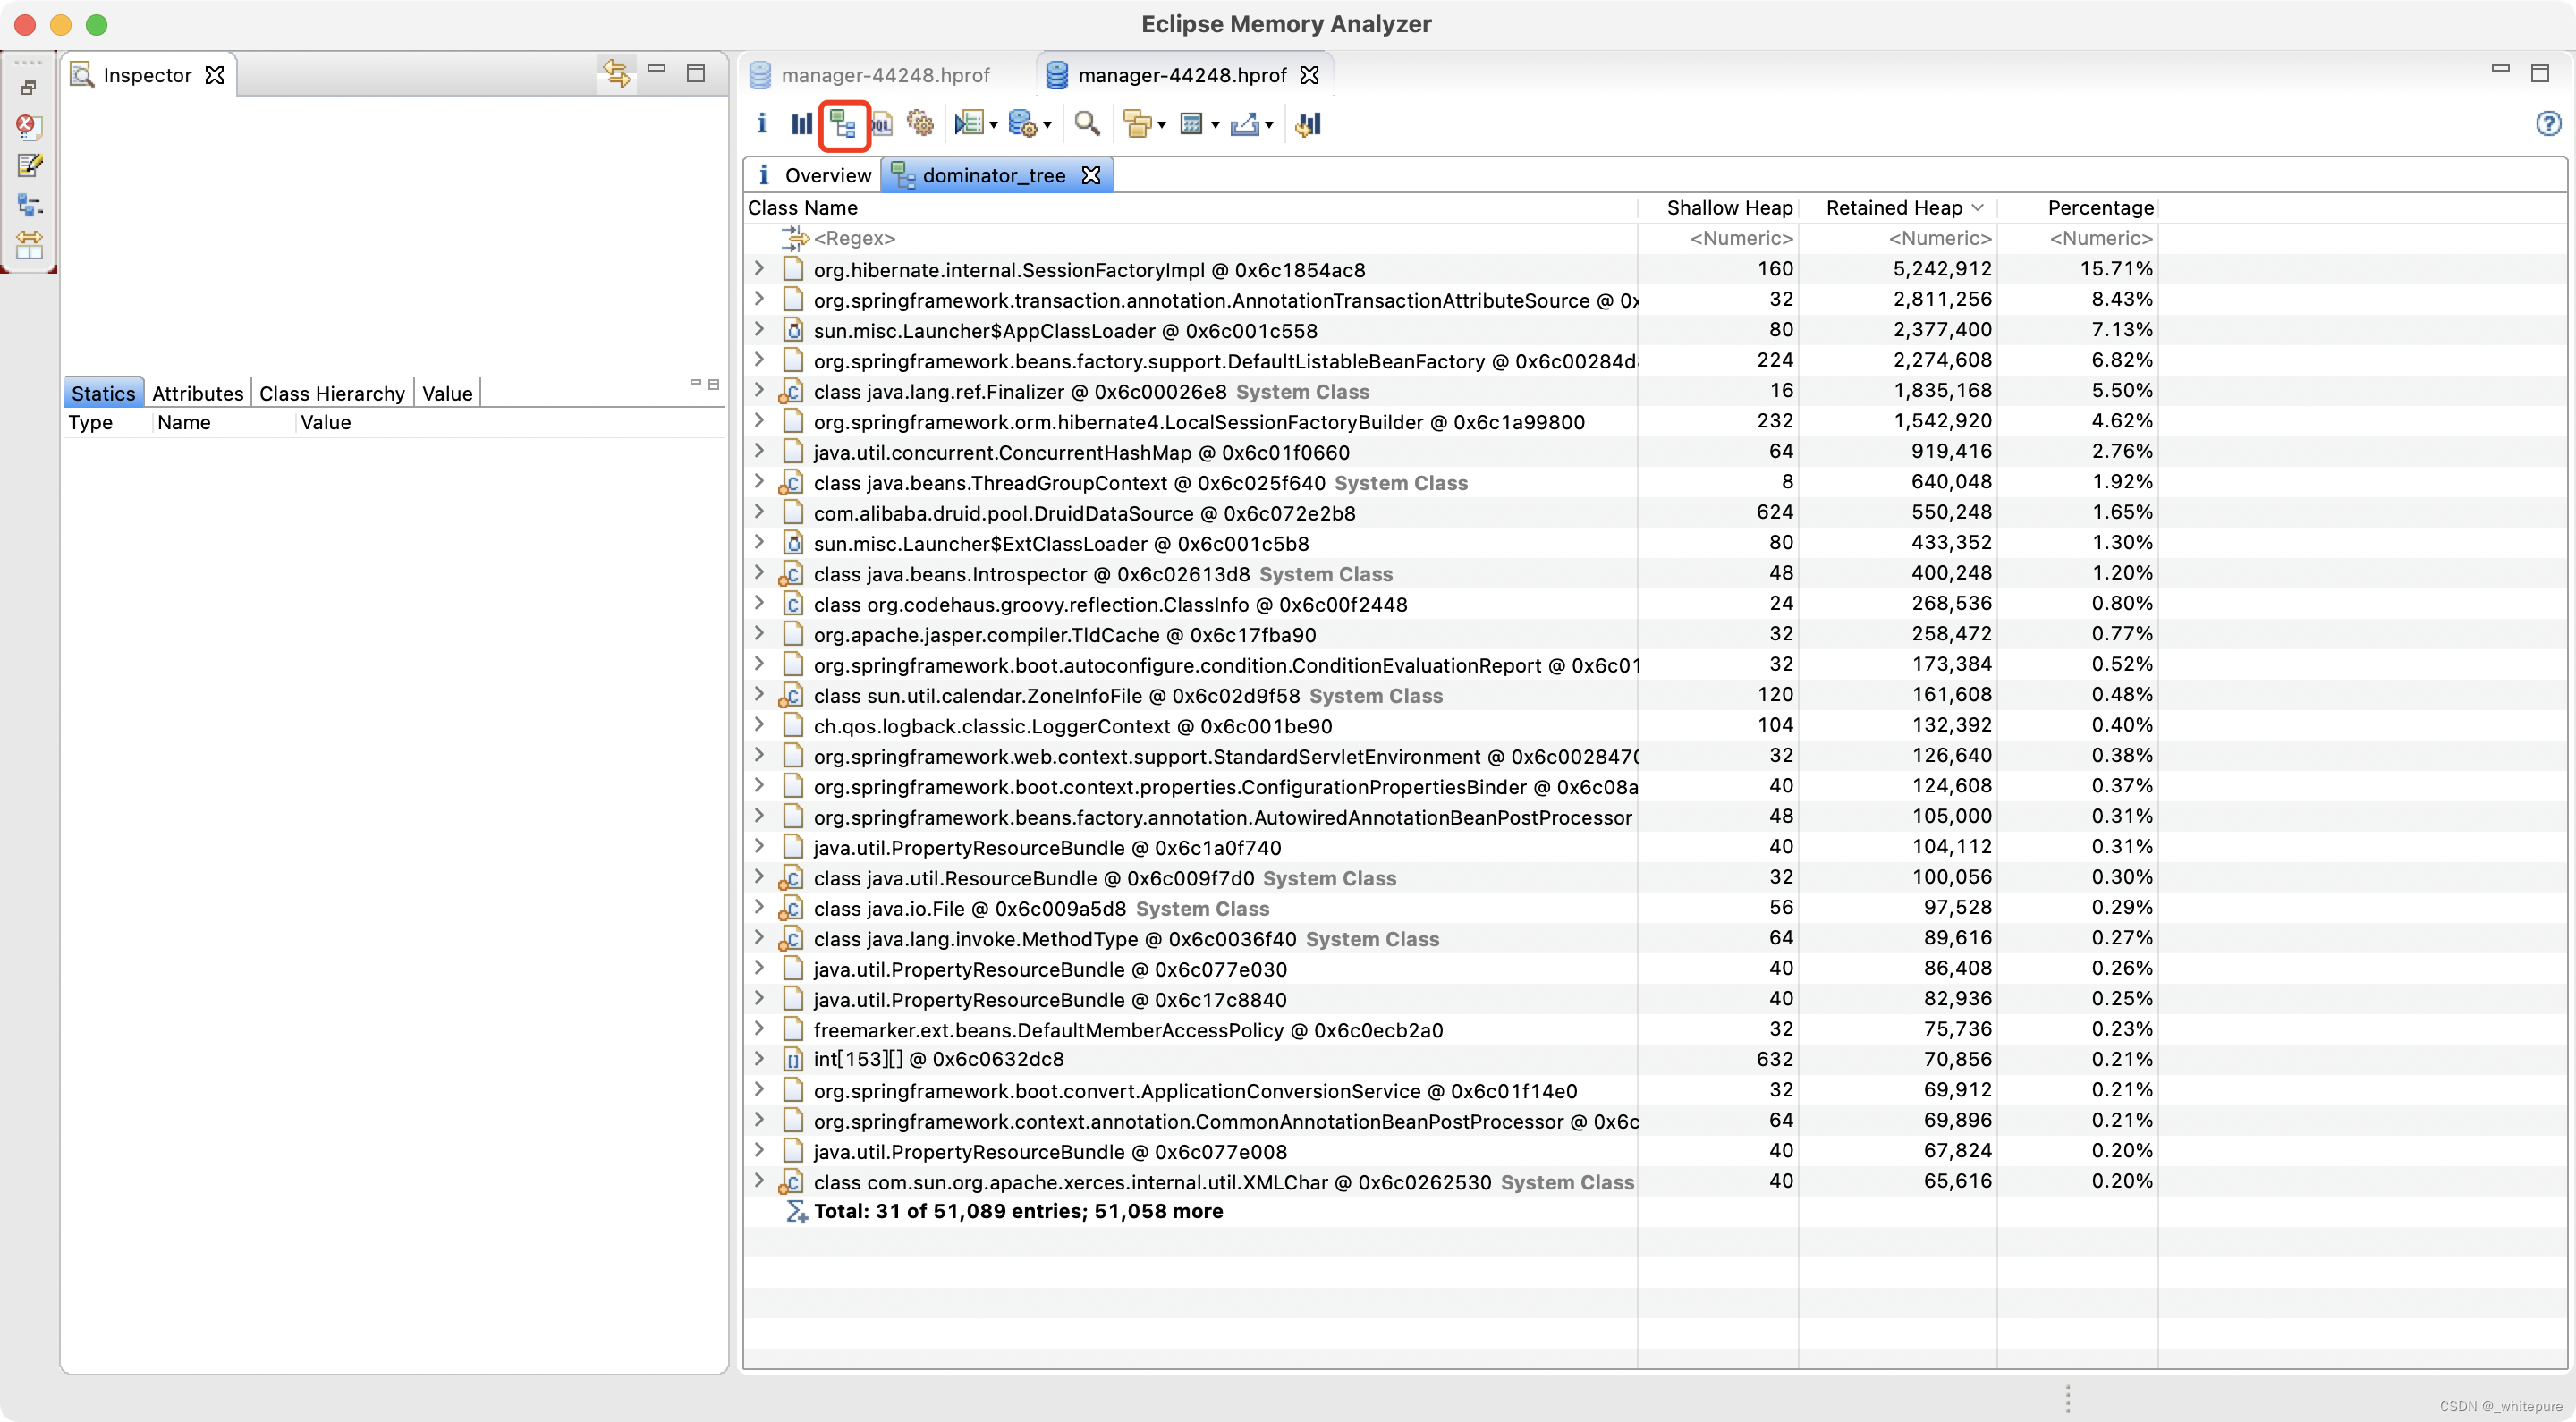This screenshot has height=1422, width=2576.
Task: Toggle the Statics tab in inspector
Action: coord(102,393)
